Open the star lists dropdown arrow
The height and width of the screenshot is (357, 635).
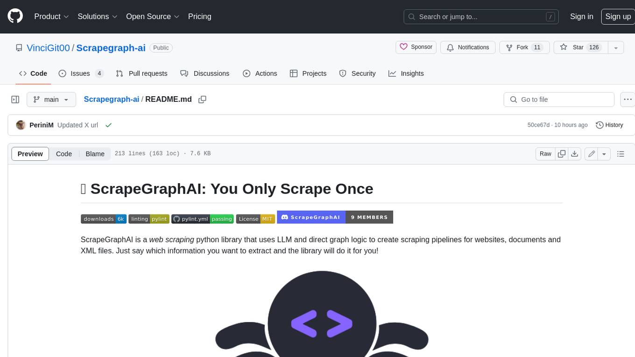(x=616, y=47)
